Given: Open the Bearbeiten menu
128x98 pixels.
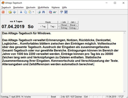Looking at the screenshot, I should (x=18, y=7).
